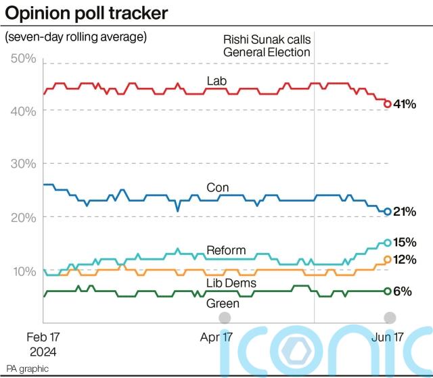The height and width of the screenshot is (378, 433).
Task: Select the grey dot above Jun 17
Action: (389, 318)
